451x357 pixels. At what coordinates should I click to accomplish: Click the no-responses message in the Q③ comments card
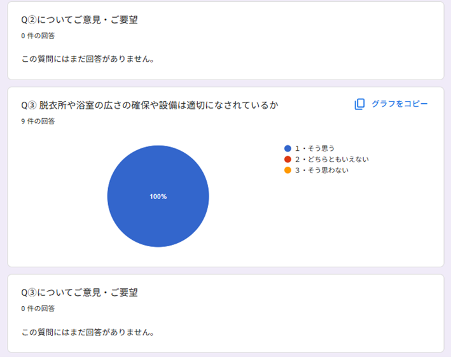(x=88, y=332)
